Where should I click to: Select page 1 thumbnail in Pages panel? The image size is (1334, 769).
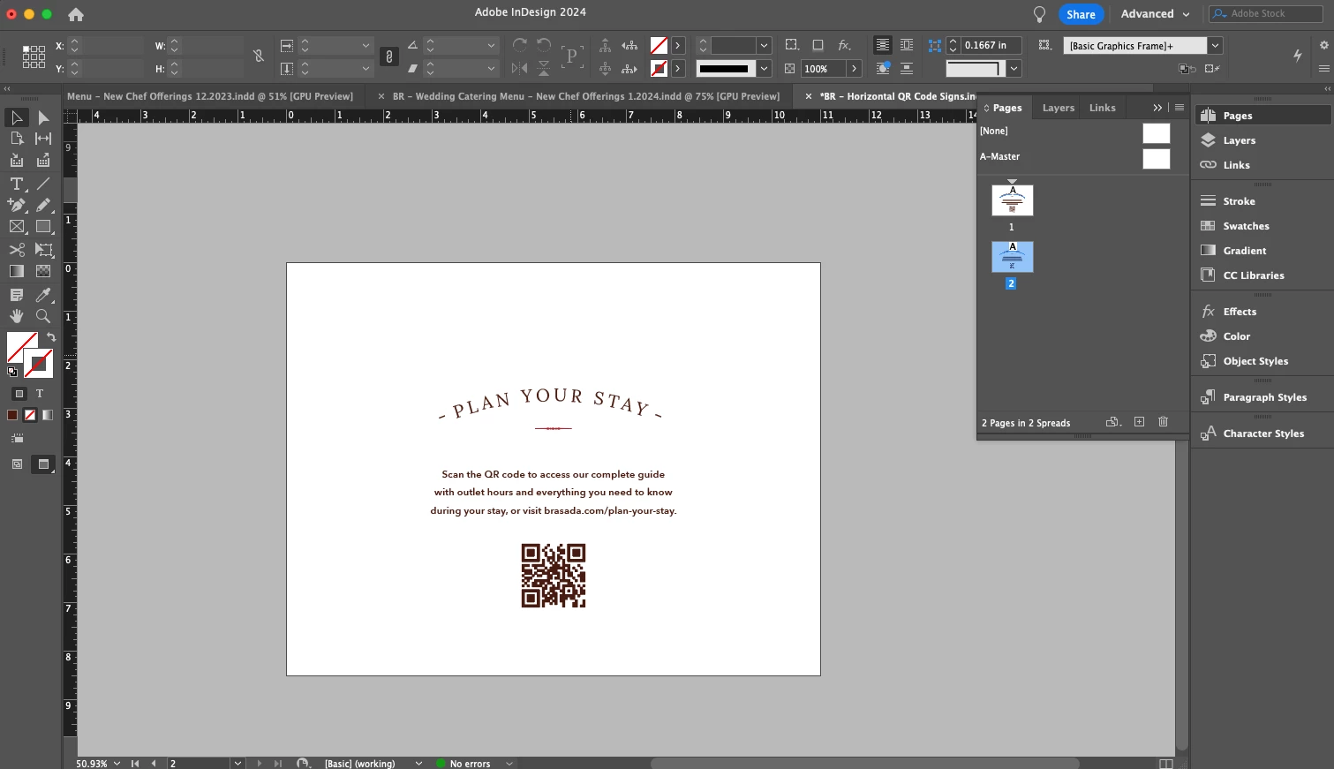(x=1012, y=200)
